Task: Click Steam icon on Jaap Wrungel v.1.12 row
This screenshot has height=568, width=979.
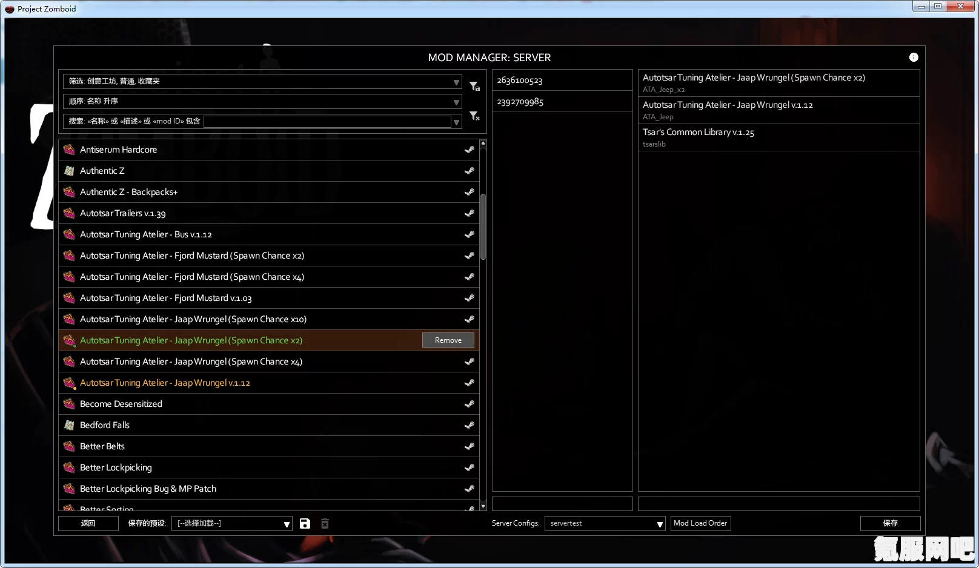Action: [x=469, y=383]
